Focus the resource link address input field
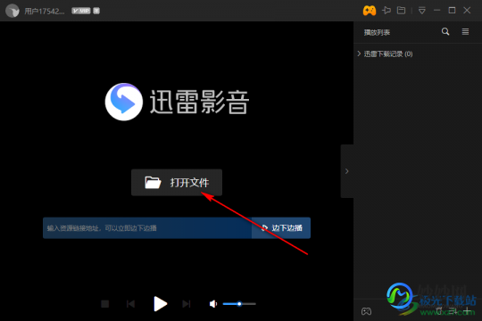The height and width of the screenshot is (321, 482). click(147, 228)
